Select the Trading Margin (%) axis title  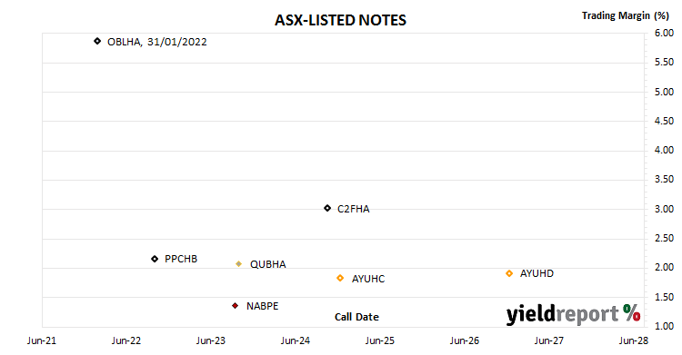click(626, 16)
